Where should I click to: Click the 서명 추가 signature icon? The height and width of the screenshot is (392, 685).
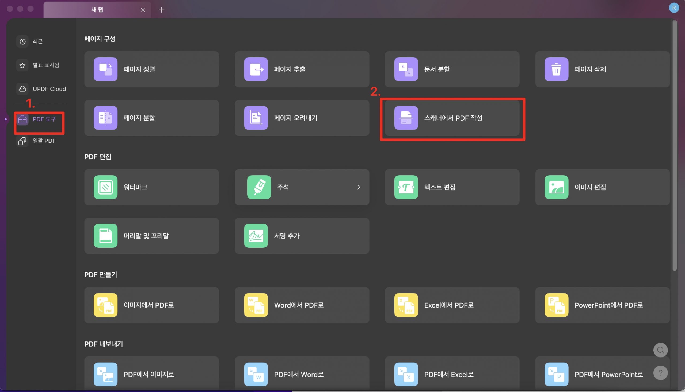click(x=256, y=236)
